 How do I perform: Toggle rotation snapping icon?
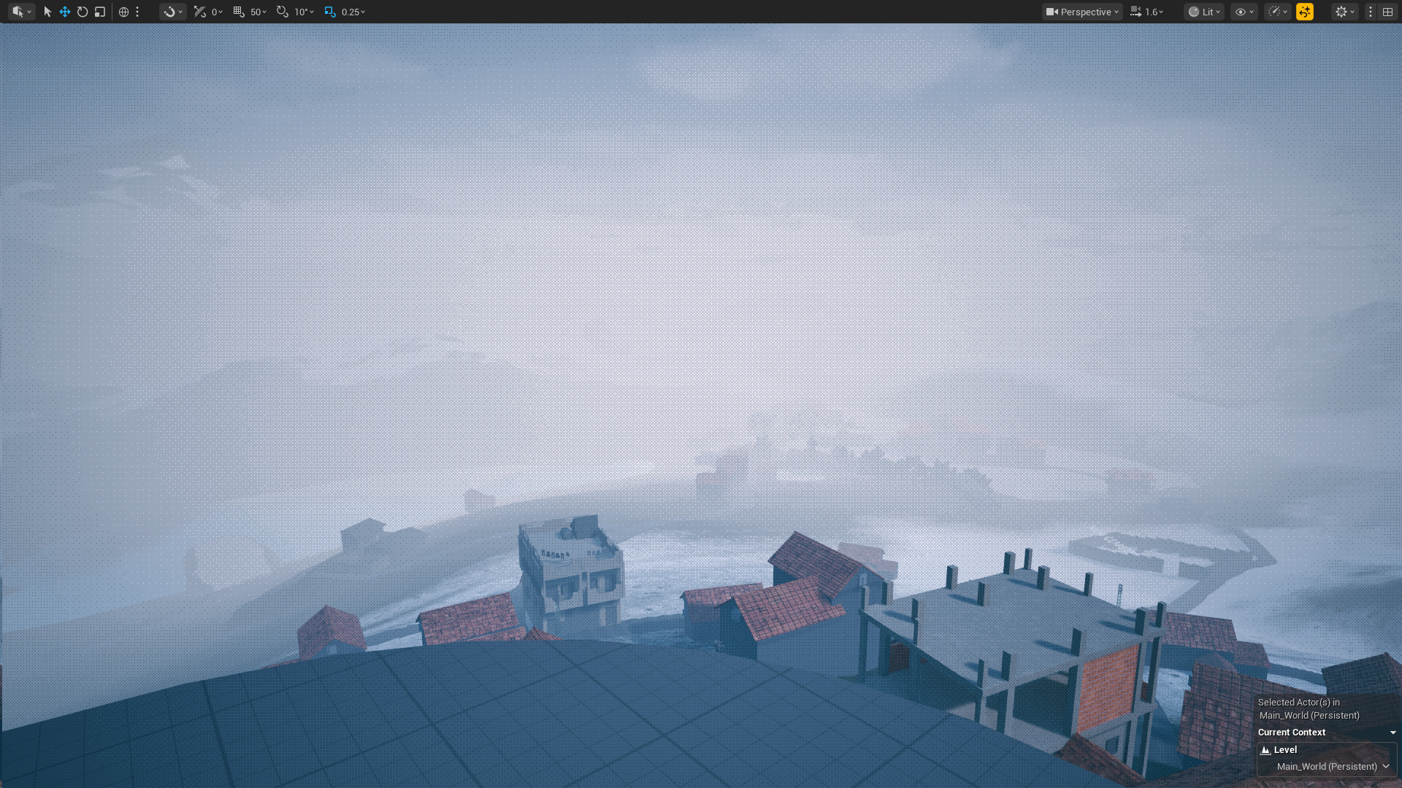click(282, 12)
